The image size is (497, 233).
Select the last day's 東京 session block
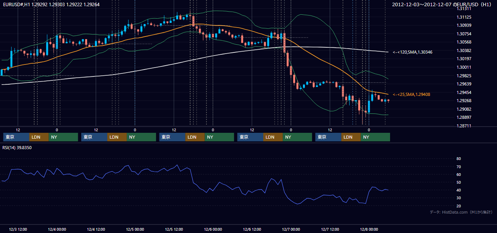[329, 137]
